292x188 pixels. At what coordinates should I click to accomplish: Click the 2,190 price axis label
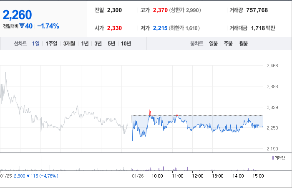click(x=272, y=149)
